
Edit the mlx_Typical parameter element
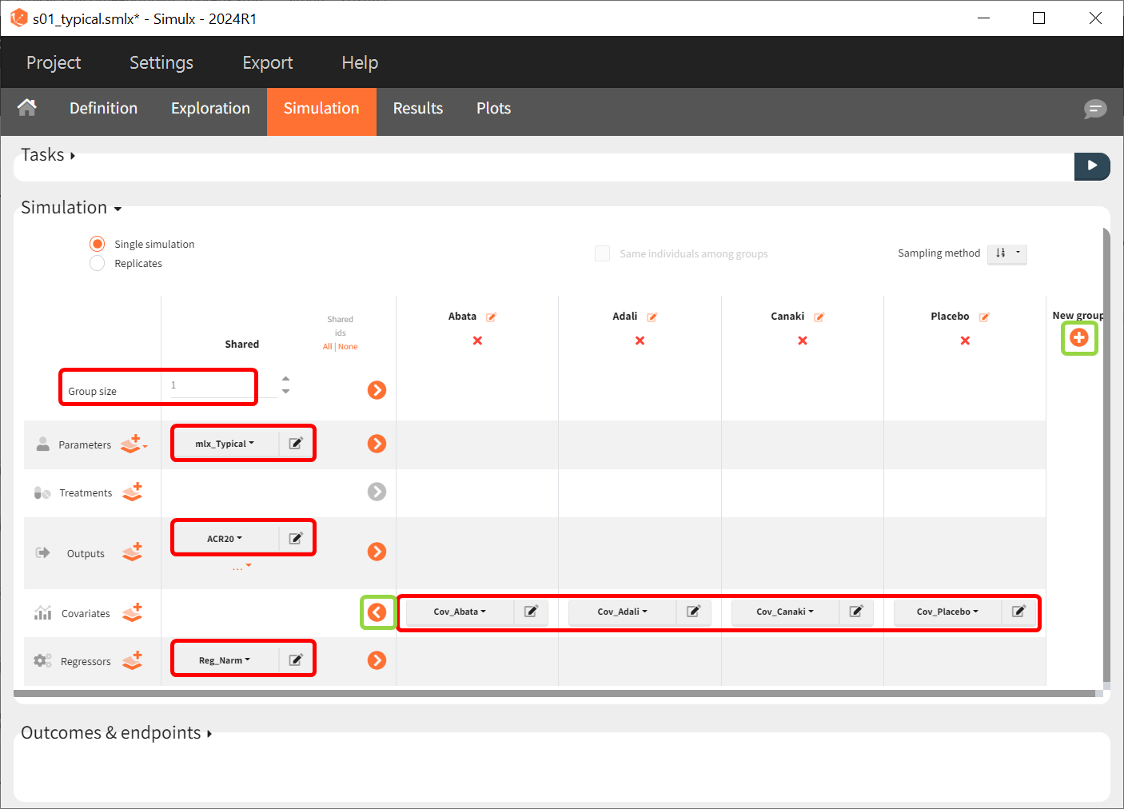point(296,444)
